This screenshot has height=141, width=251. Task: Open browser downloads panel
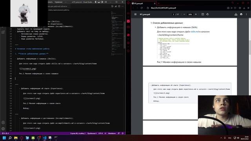[244, 8]
